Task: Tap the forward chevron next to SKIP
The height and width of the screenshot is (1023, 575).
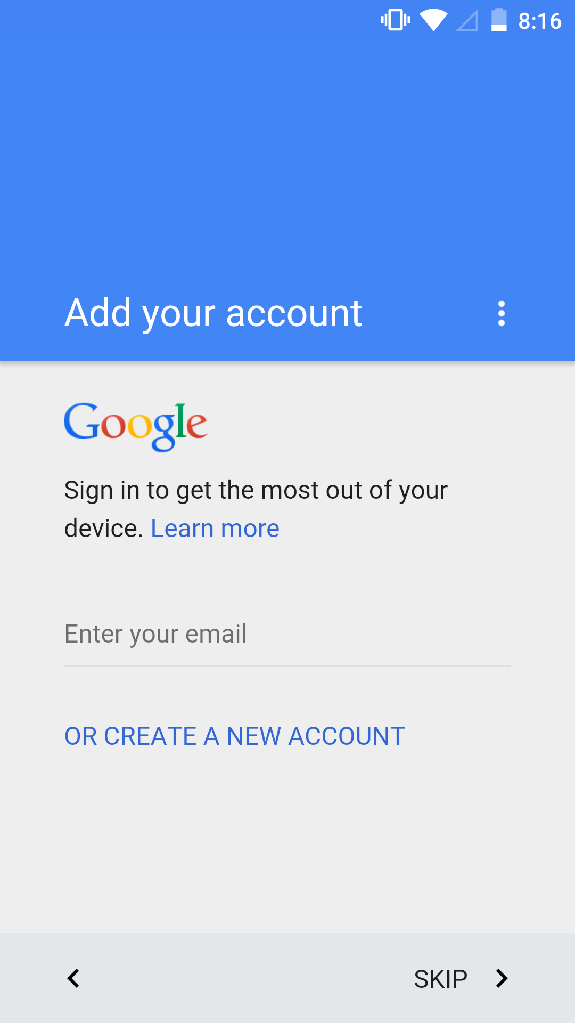Action: click(501, 978)
